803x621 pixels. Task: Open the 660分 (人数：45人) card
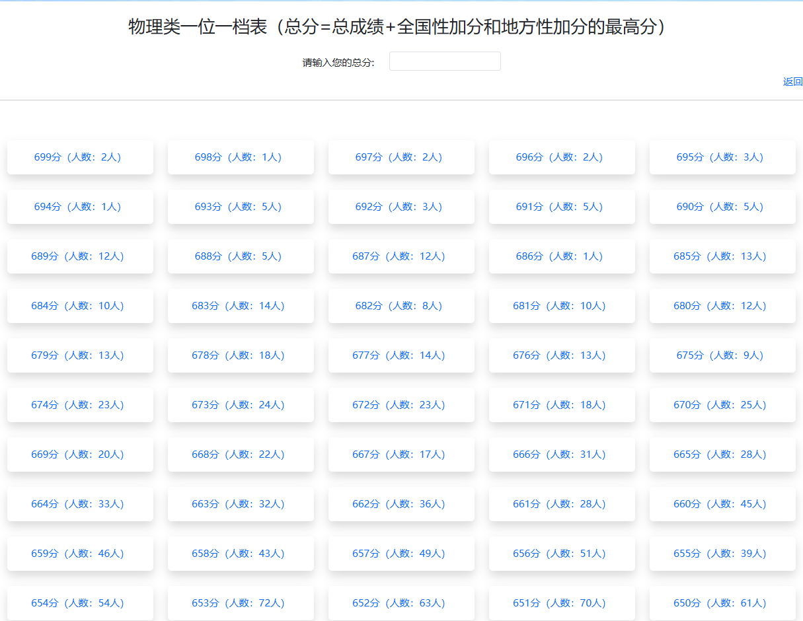pyautogui.click(x=722, y=504)
